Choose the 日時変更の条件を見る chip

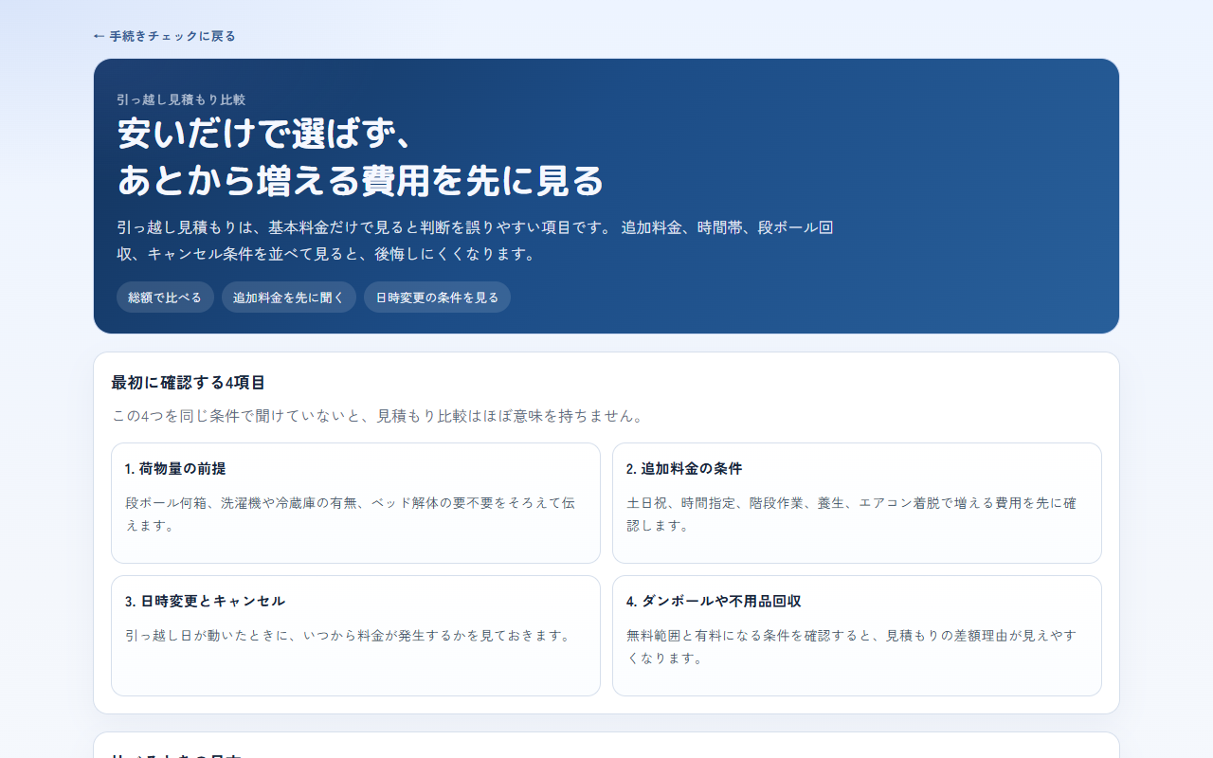pyautogui.click(x=437, y=297)
